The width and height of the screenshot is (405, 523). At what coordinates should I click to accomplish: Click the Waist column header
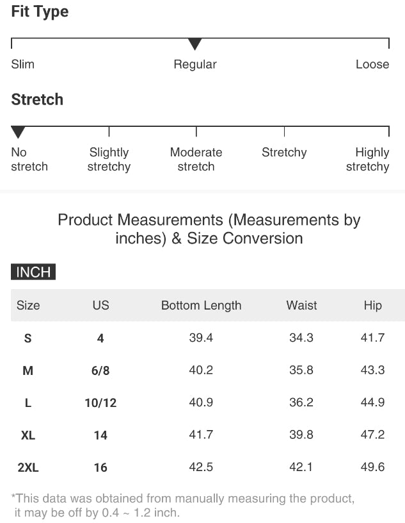301,305
